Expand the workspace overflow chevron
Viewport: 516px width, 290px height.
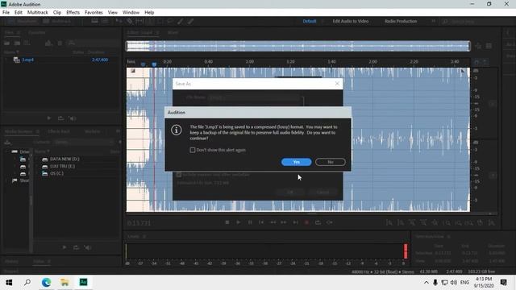pos(433,21)
